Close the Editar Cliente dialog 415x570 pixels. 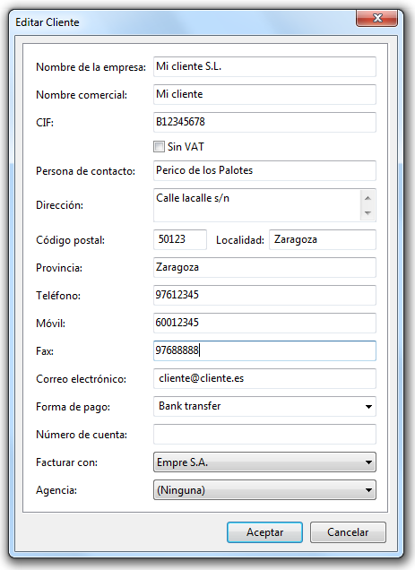377,18
